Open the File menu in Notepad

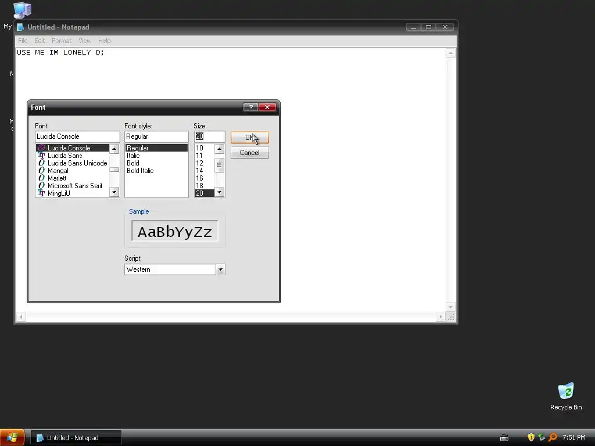[23, 41]
